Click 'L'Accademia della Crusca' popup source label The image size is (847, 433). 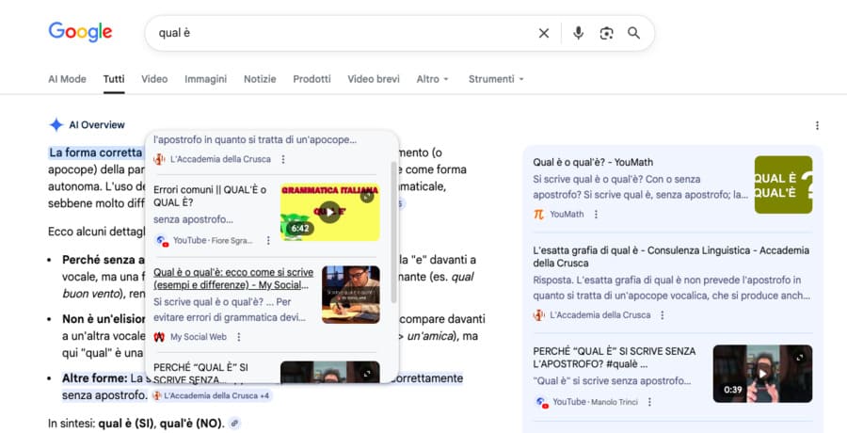click(x=220, y=159)
